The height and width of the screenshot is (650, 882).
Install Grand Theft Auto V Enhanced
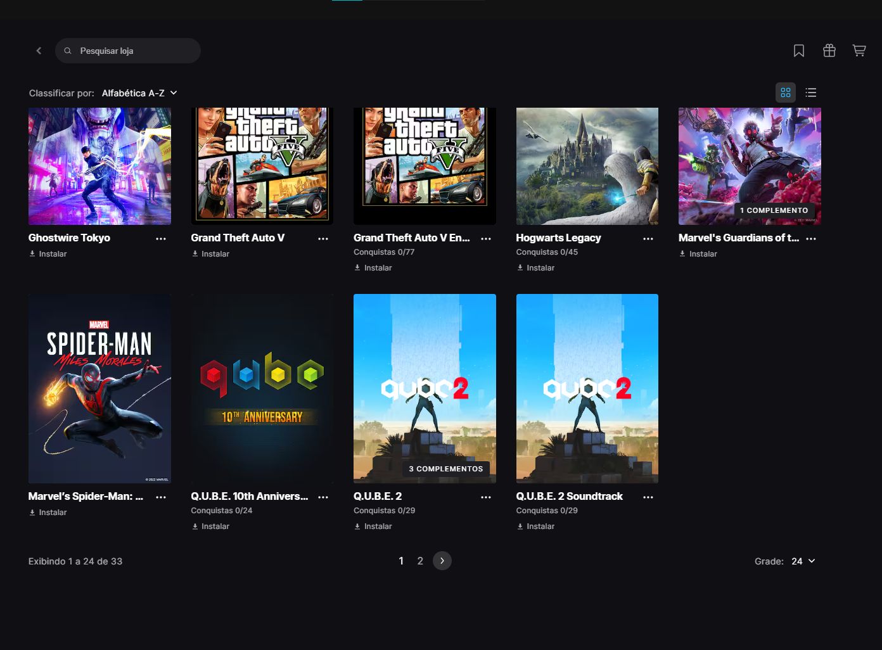pyautogui.click(x=373, y=267)
